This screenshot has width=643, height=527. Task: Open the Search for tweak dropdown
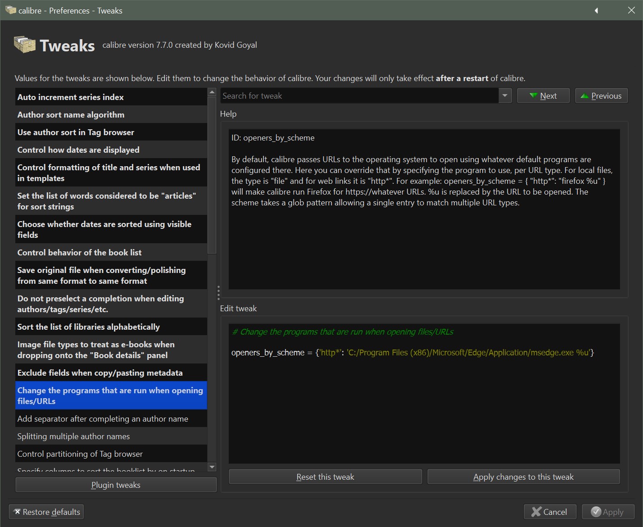tap(505, 95)
